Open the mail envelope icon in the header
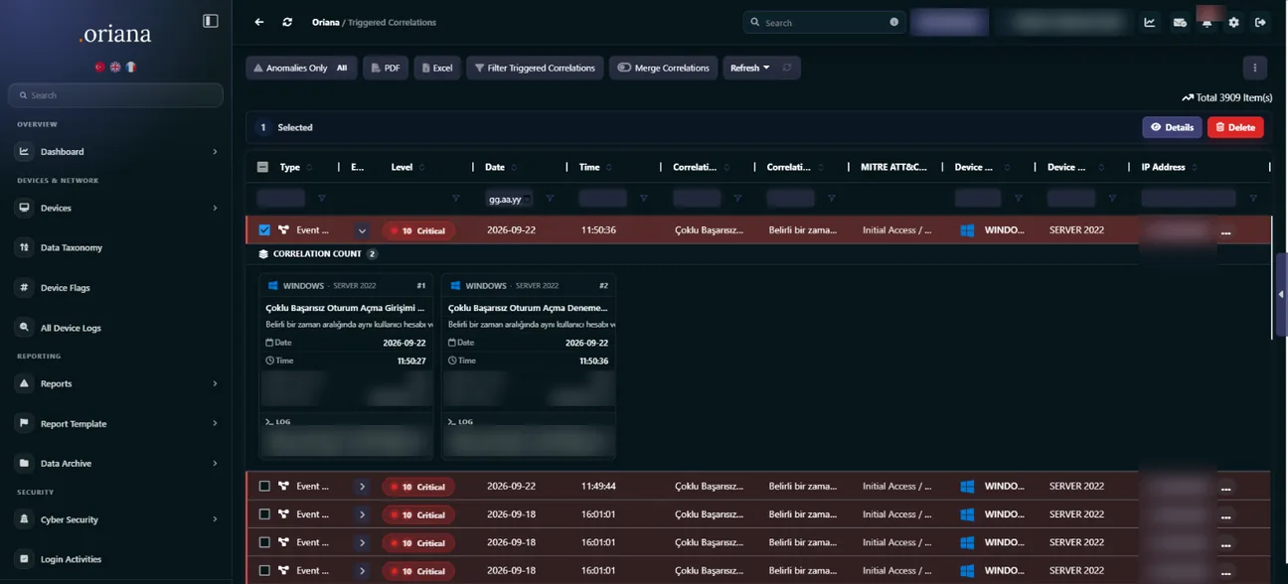This screenshot has width=1288, height=584. (x=1180, y=22)
